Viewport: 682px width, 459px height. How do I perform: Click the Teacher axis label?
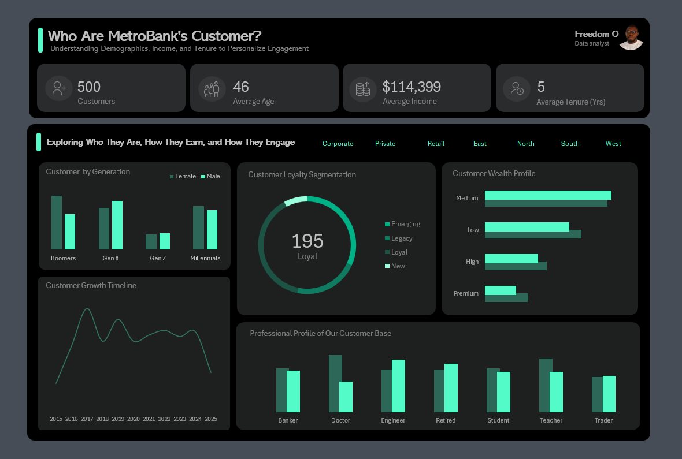[x=551, y=420]
